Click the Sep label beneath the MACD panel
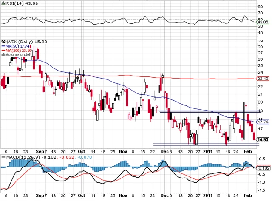 [40, 195]
